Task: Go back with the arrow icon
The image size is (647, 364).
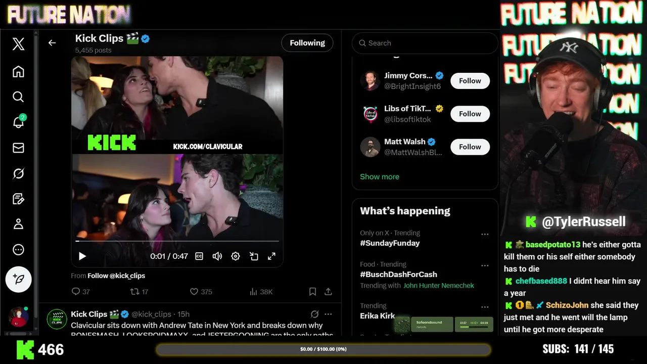Action: click(x=52, y=43)
